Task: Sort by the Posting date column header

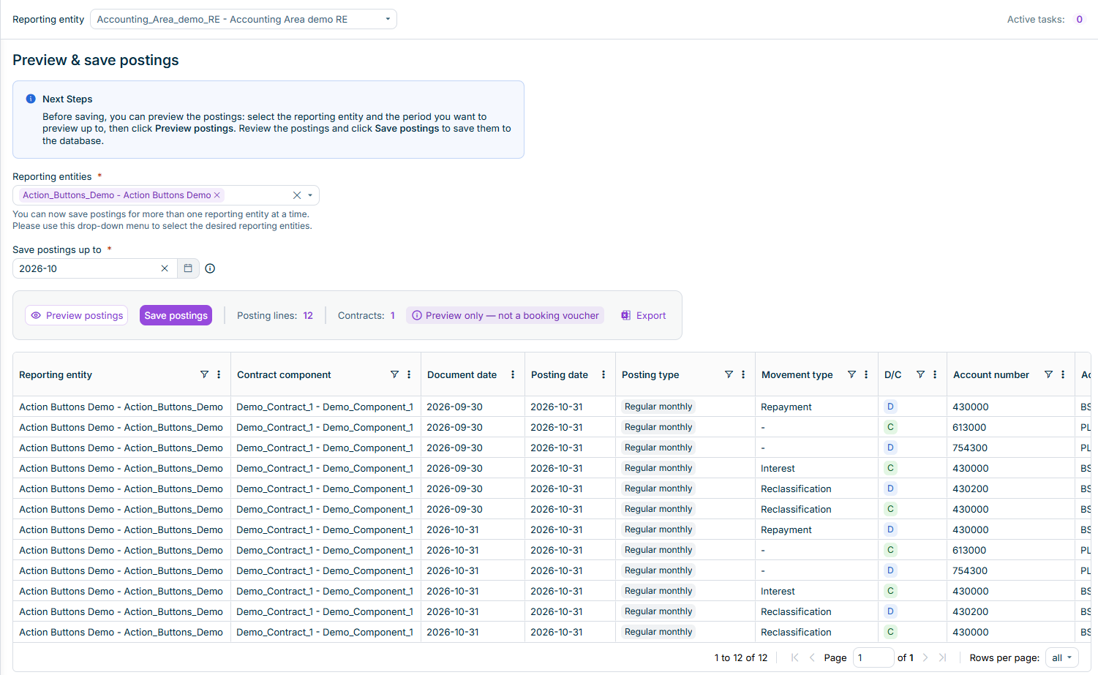Action: (x=560, y=374)
